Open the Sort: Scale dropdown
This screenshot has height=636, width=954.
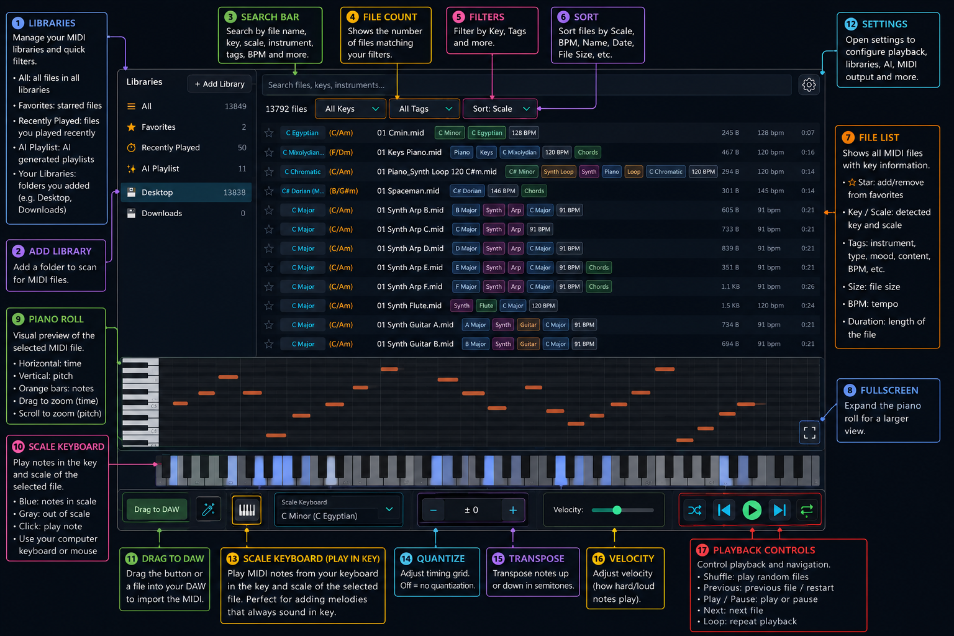pos(500,109)
